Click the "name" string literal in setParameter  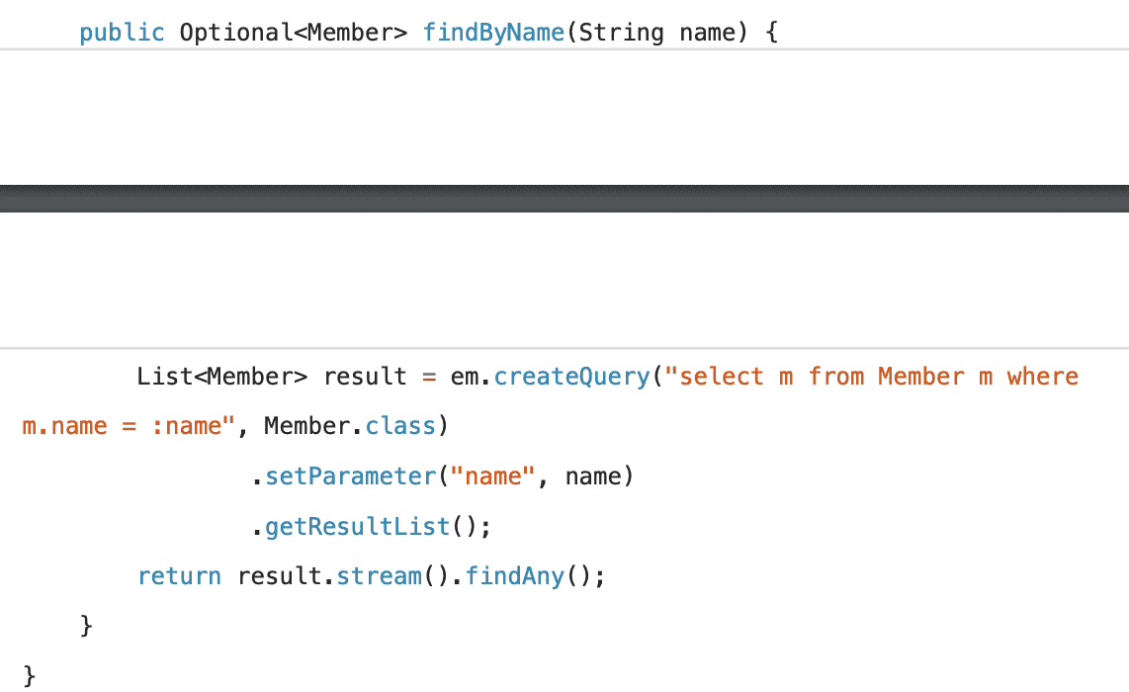[493, 476]
